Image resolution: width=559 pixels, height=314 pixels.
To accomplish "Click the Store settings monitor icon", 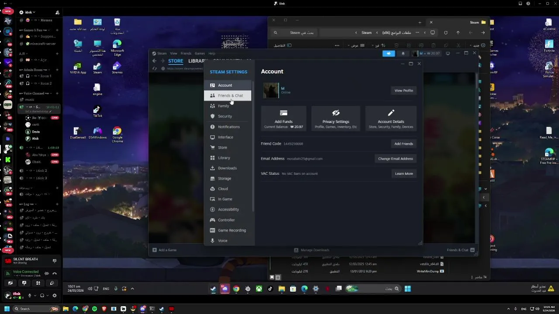I will coord(213,147).
